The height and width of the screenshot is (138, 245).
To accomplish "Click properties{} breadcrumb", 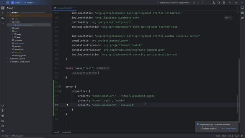I will (67, 132).
